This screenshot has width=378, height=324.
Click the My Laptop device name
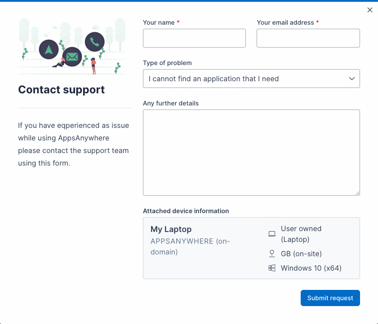point(171,229)
